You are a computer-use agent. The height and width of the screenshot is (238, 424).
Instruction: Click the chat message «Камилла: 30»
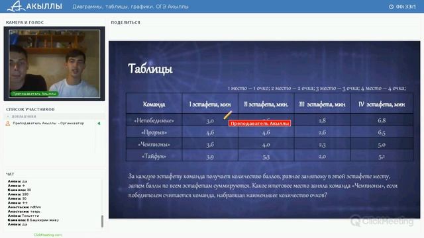click(19, 190)
